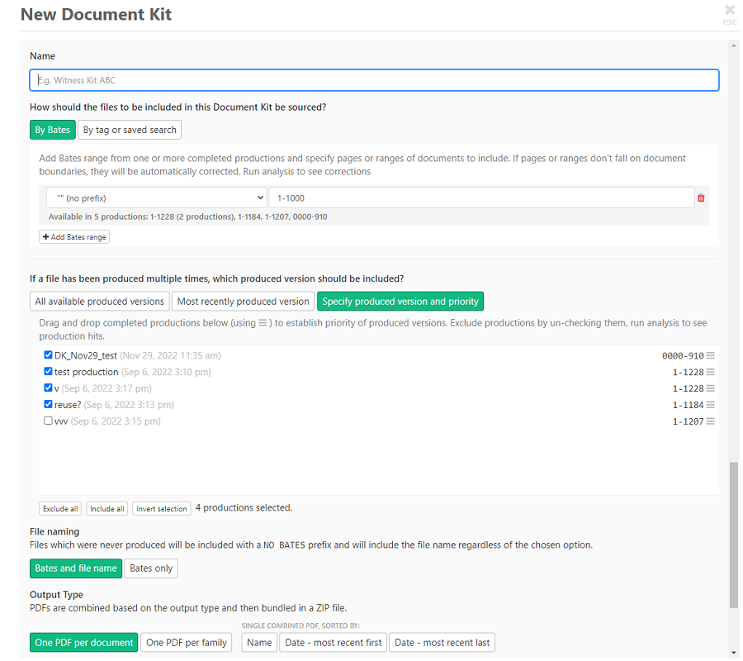The image size is (743, 661).
Task: Open the Bates prefix dropdown
Action: click(156, 198)
